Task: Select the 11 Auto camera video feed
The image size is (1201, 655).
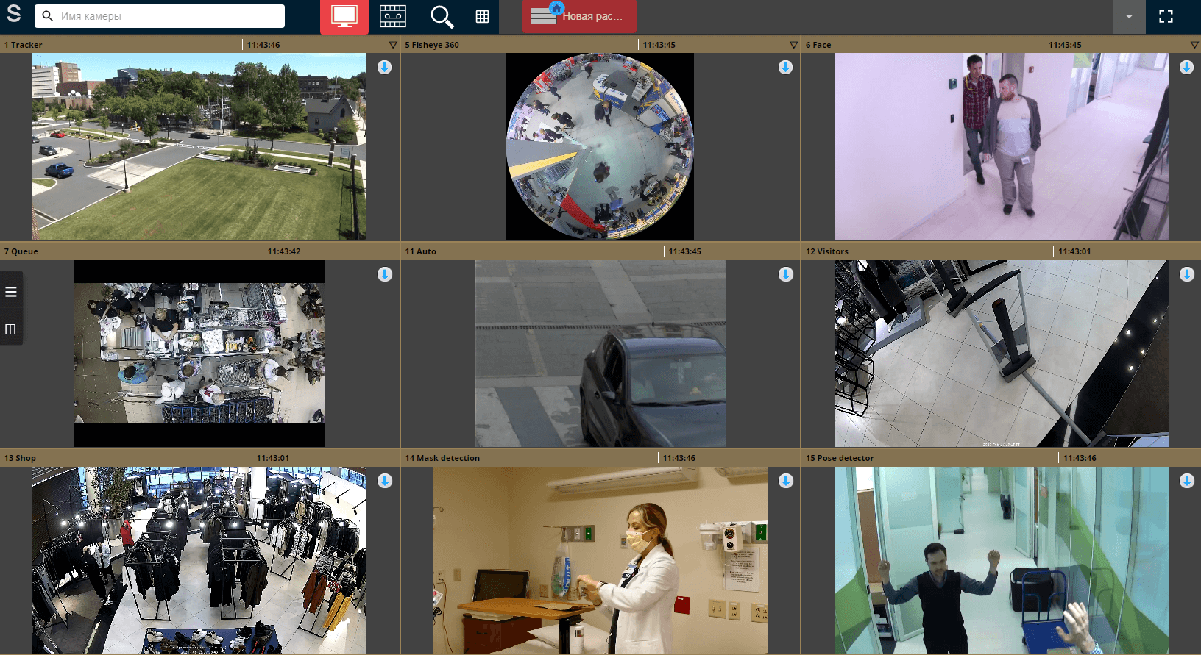Action: click(600, 353)
